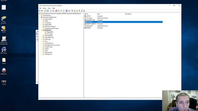
Task: Open the Action menu
Action: pos(45,8)
